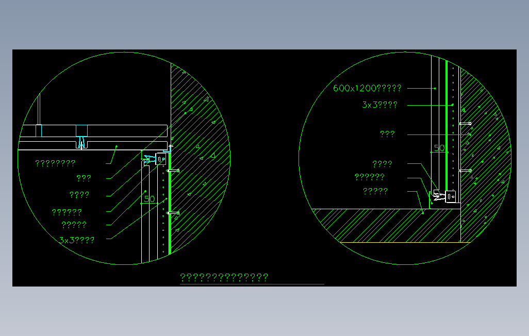The width and height of the screenshot is (529, 336).
Task: Click the "50" dimension in the right circular detail
Action: [x=439, y=148]
